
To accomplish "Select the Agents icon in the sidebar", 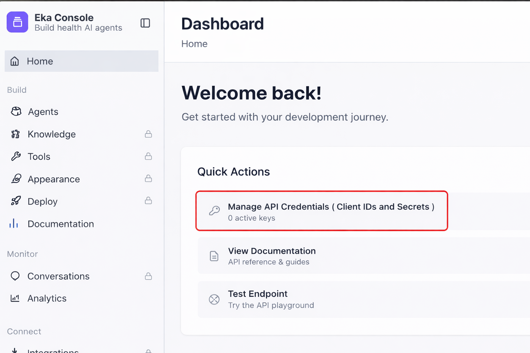I will tap(16, 111).
